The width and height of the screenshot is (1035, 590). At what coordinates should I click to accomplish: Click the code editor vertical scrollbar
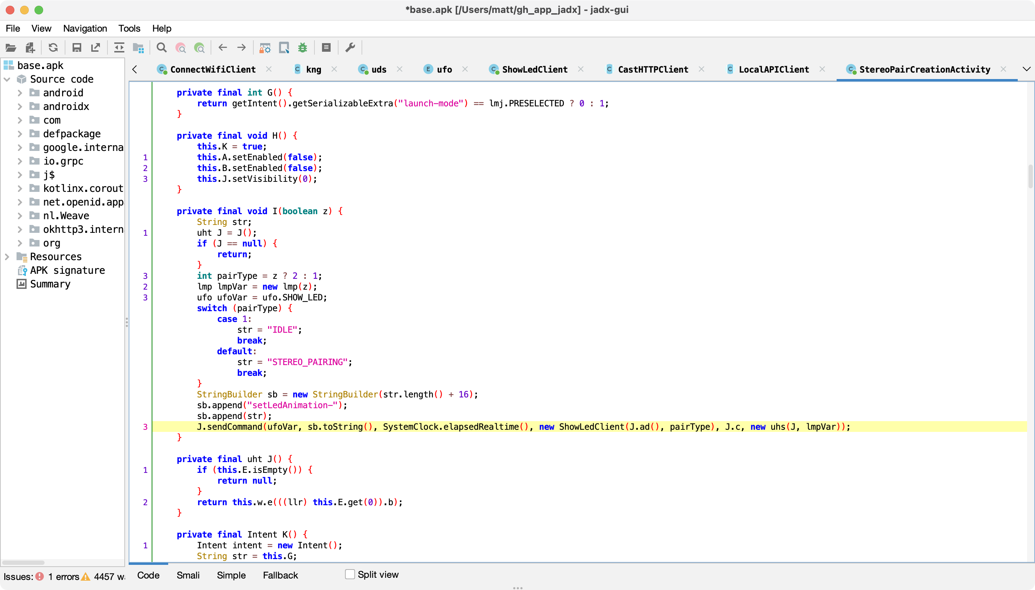[x=1031, y=177]
